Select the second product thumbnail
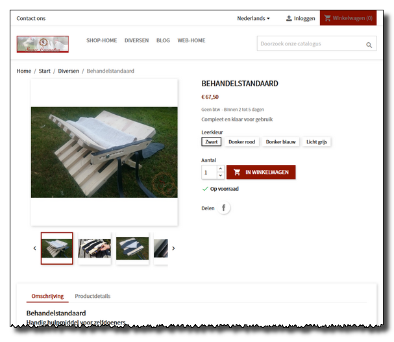This screenshot has width=394, height=342. pos(95,249)
